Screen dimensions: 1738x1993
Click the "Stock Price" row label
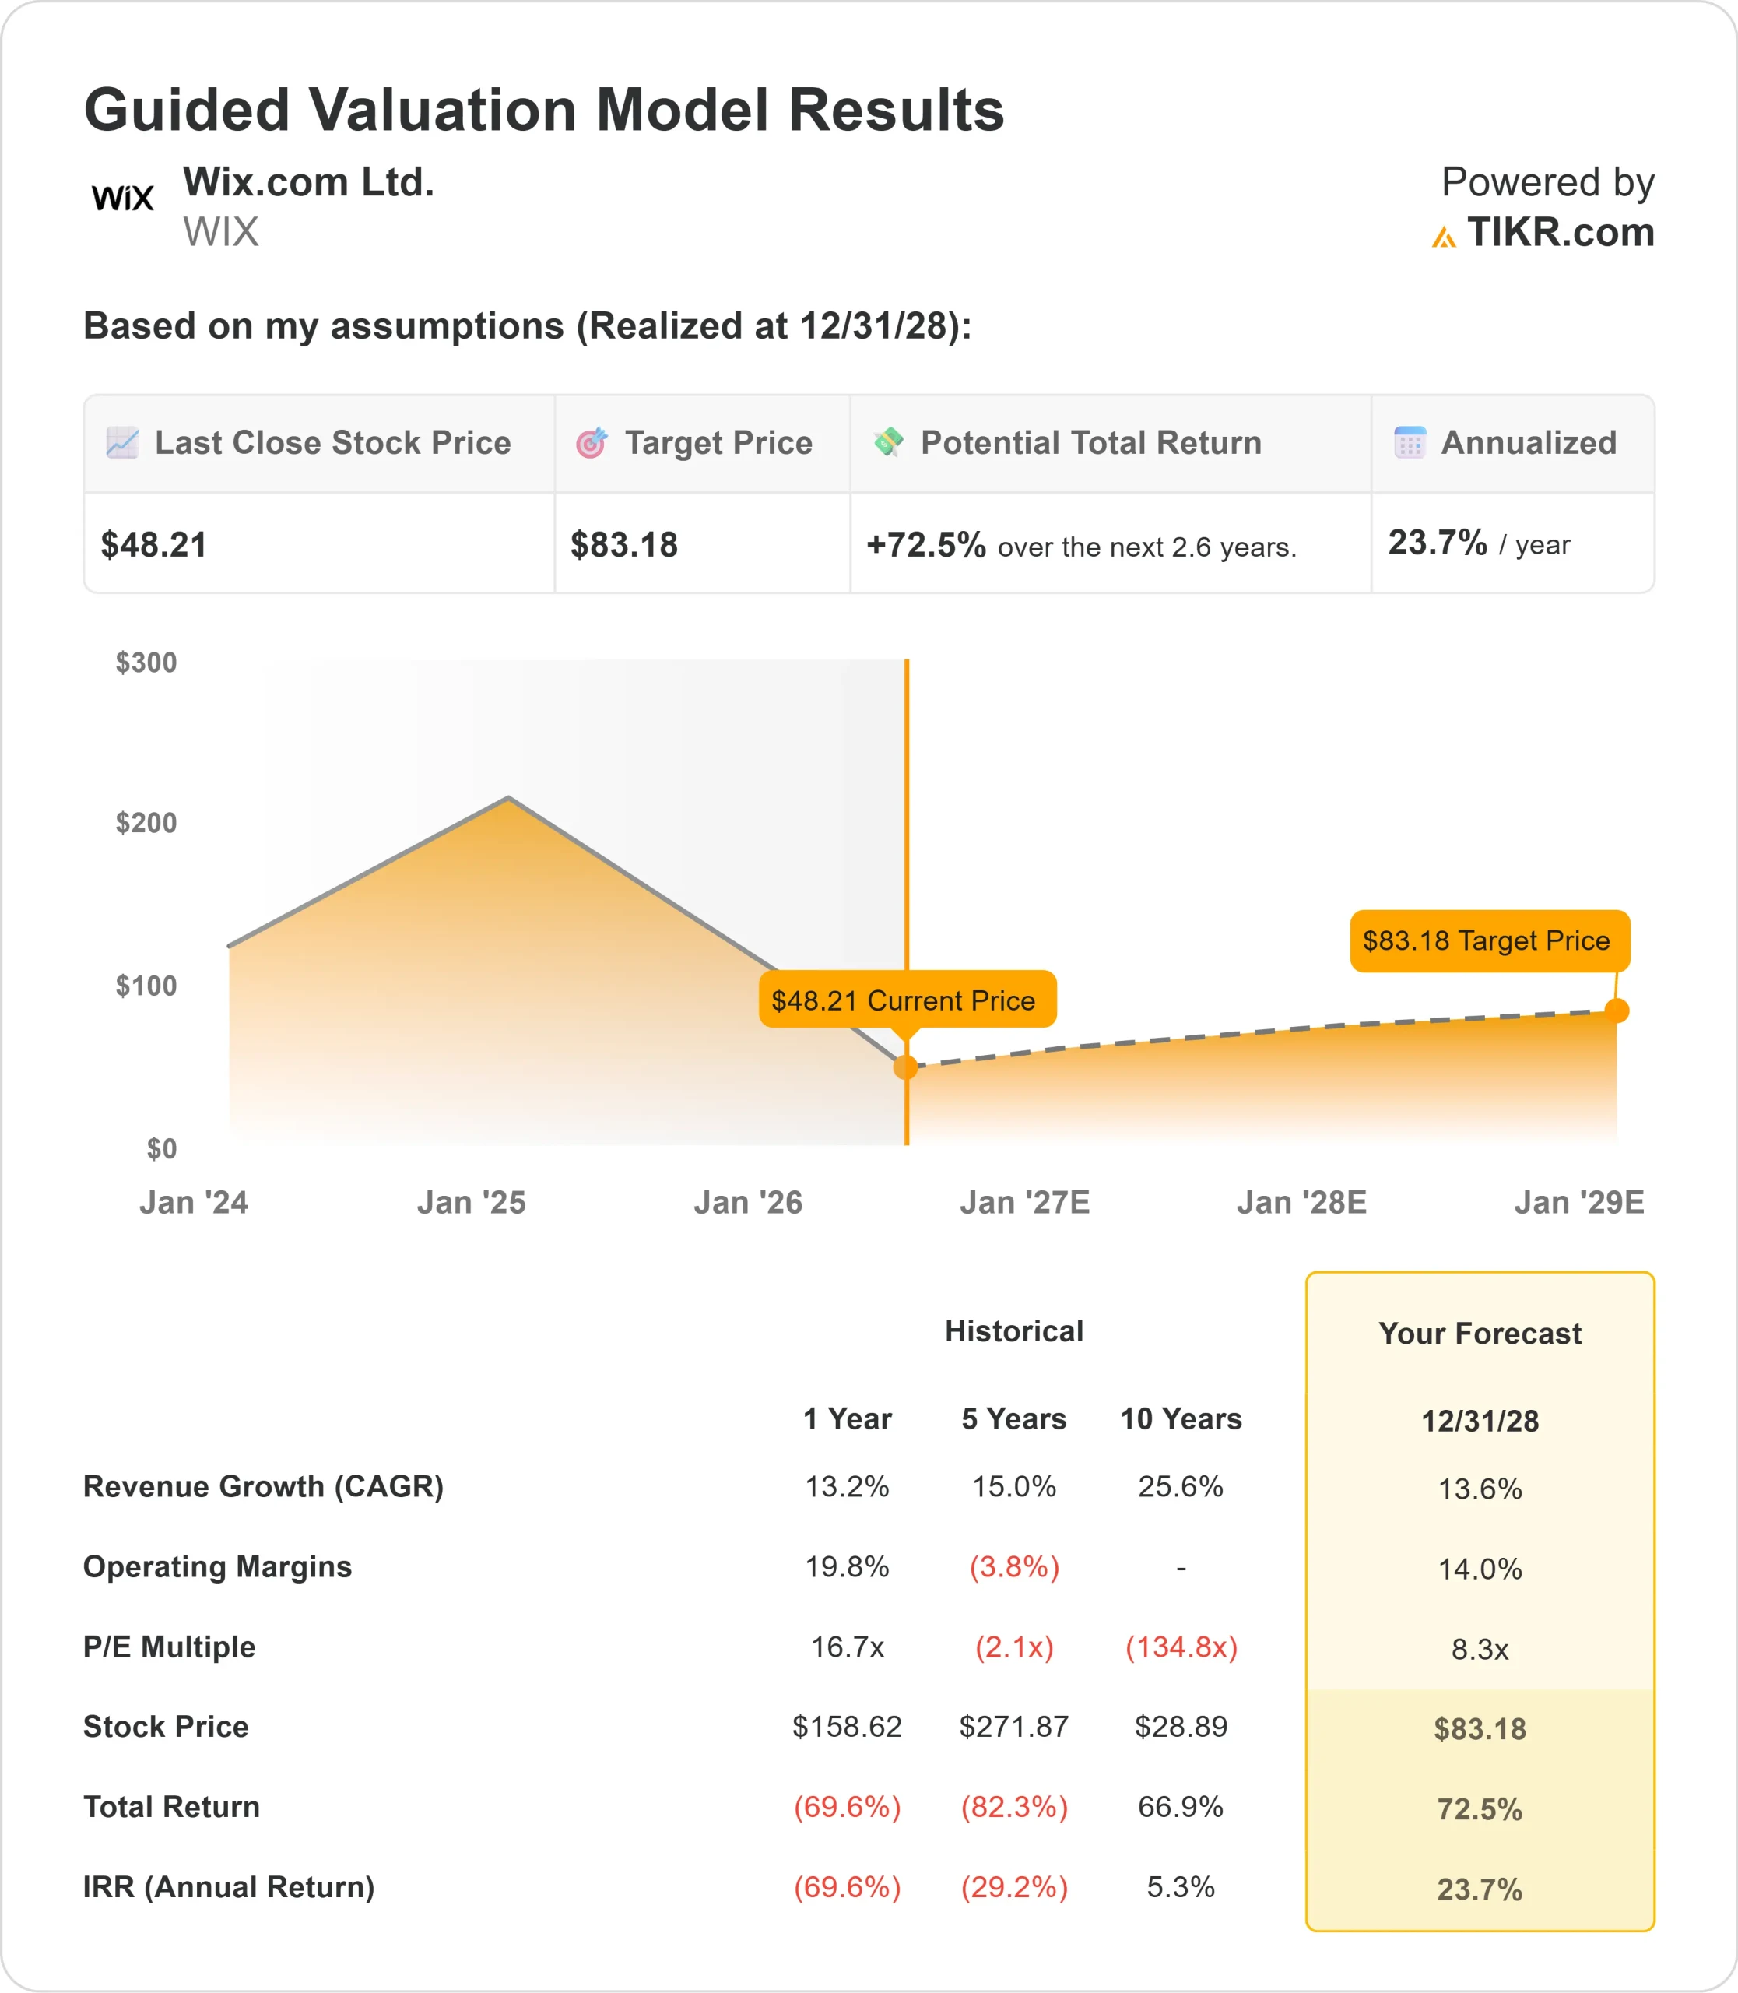(x=166, y=1728)
